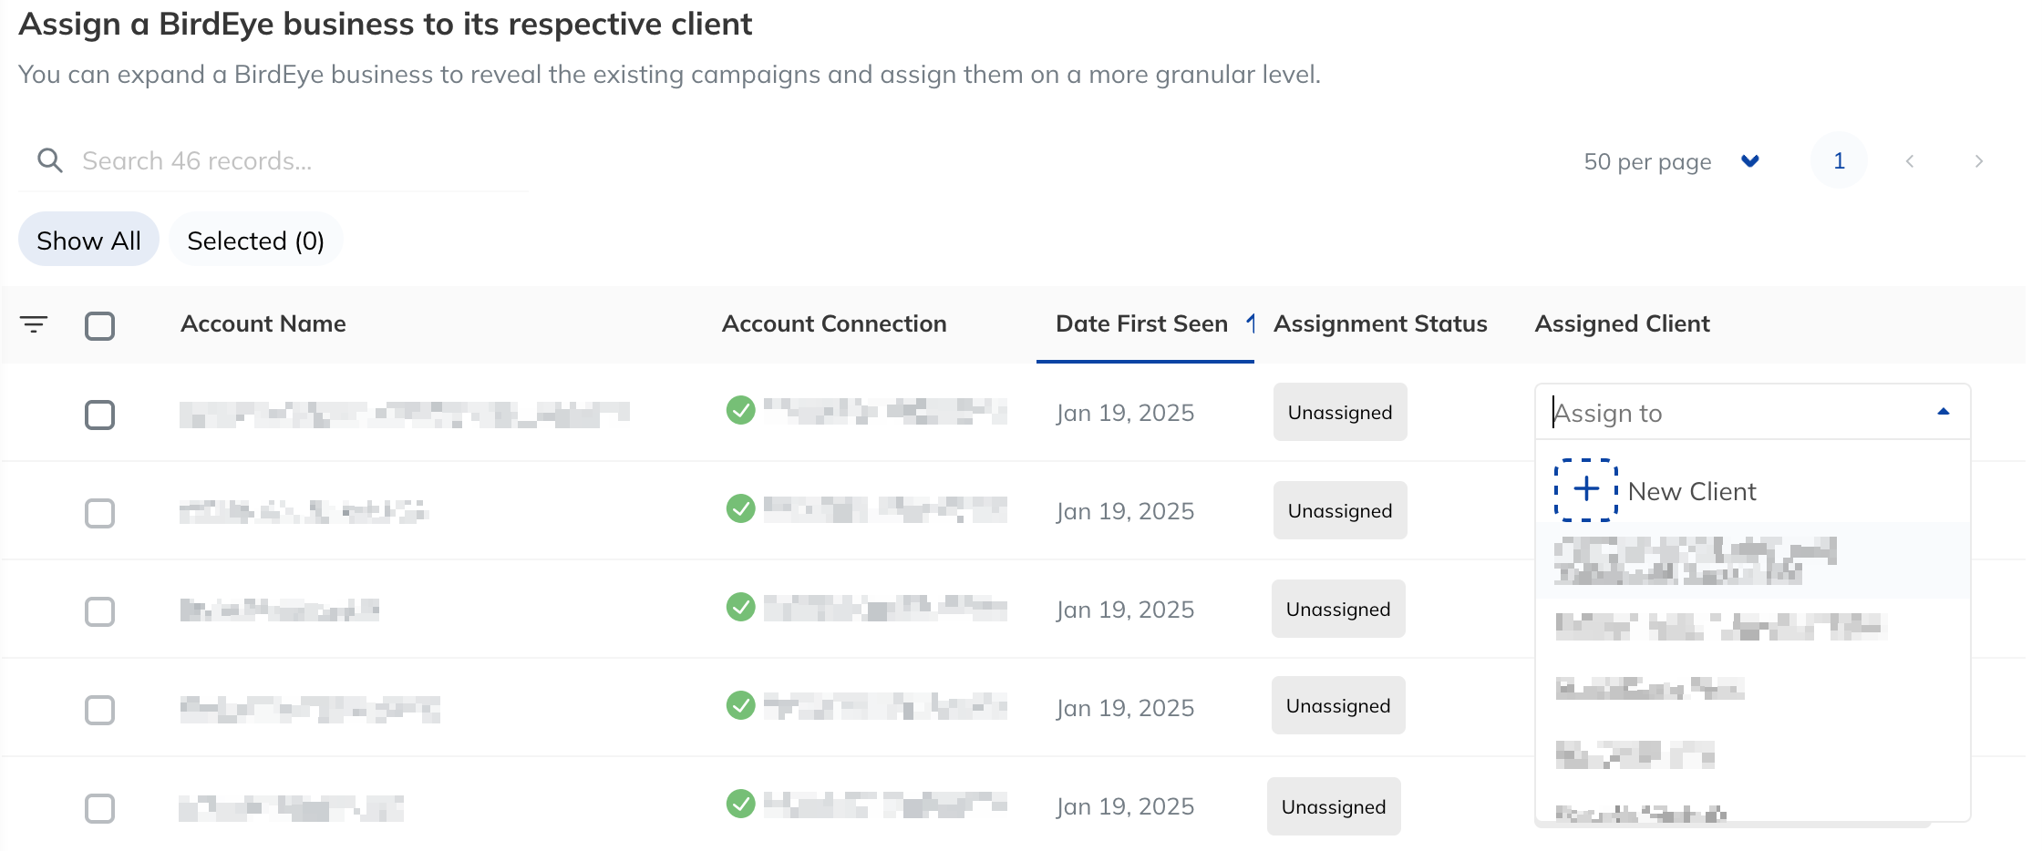Click the third row's Unassigned badge
Image resolution: width=2042 pixels, height=851 pixels.
[x=1338, y=609]
